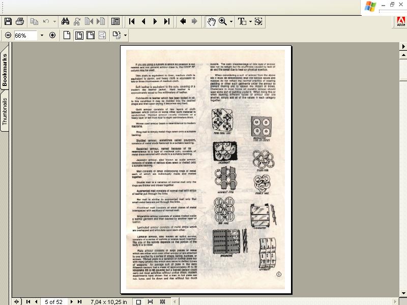Jump to first page in top toolbar
This screenshot has width=407, height=305.
[x=132, y=21]
